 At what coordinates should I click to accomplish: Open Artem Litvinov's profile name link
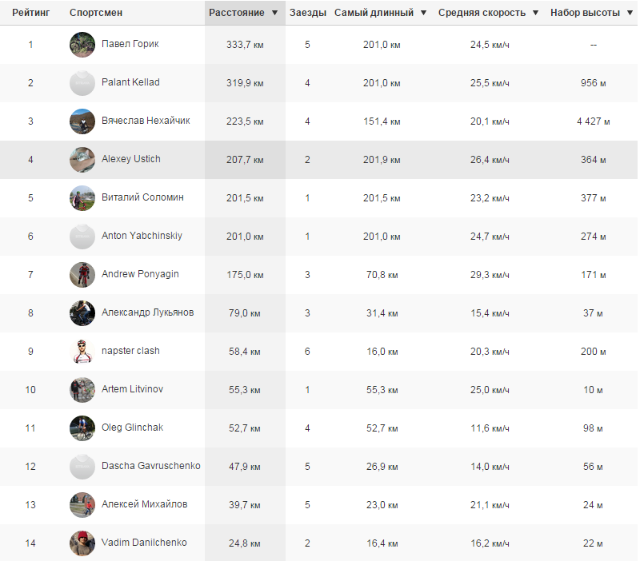[x=132, y=389]
